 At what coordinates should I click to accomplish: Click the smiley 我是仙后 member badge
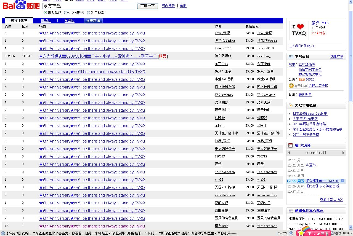coord(298,85)
